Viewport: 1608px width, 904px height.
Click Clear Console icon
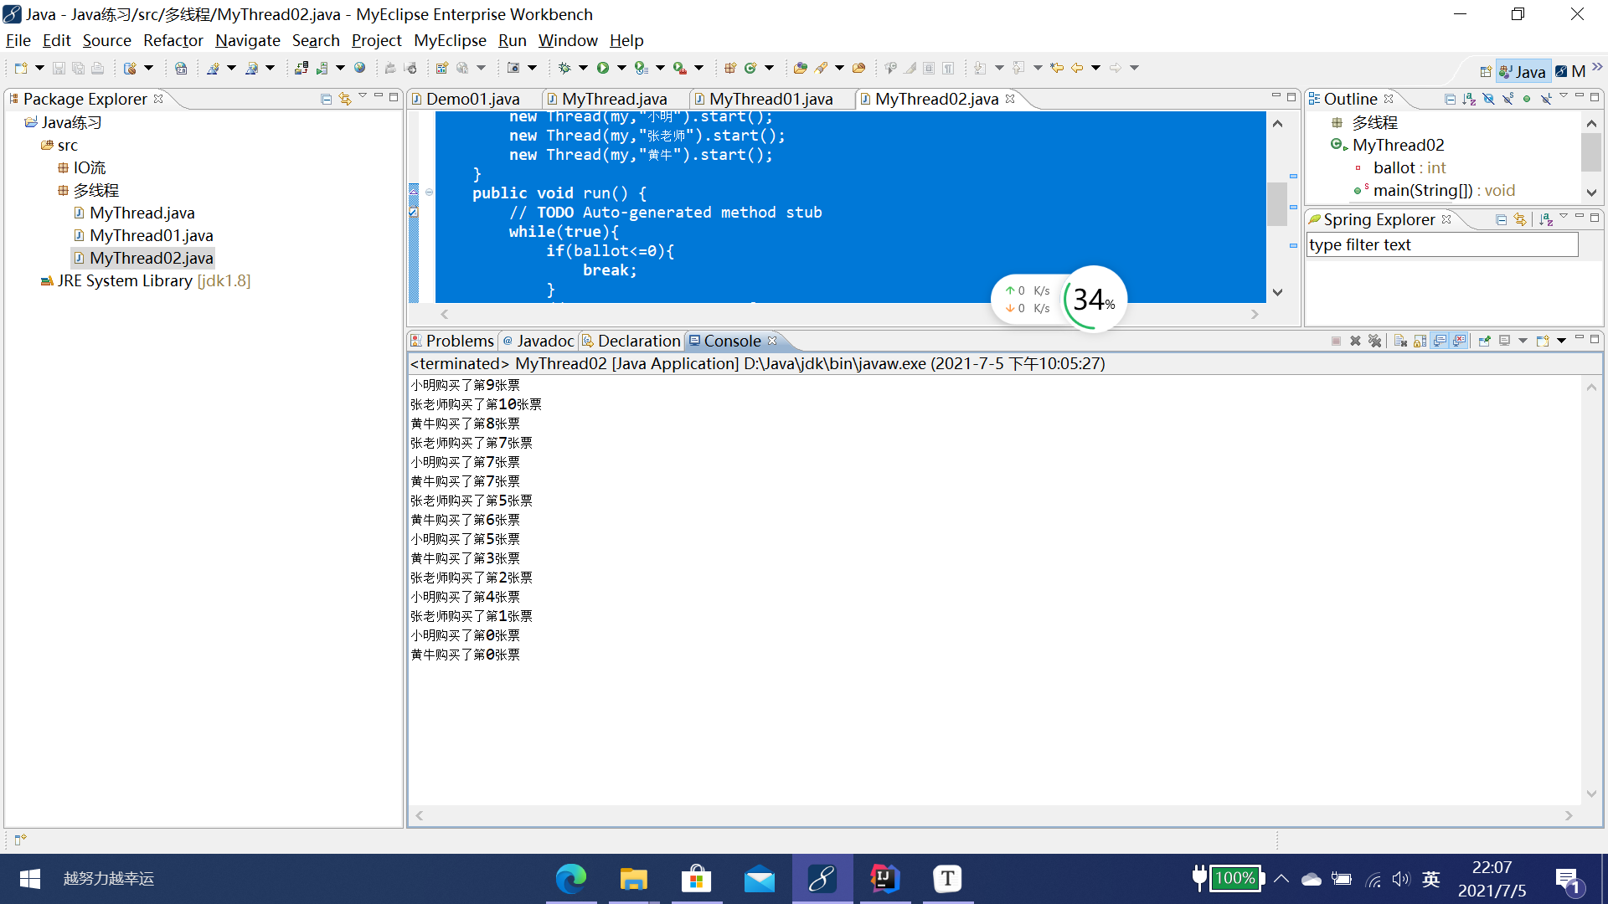[1400, 341]
